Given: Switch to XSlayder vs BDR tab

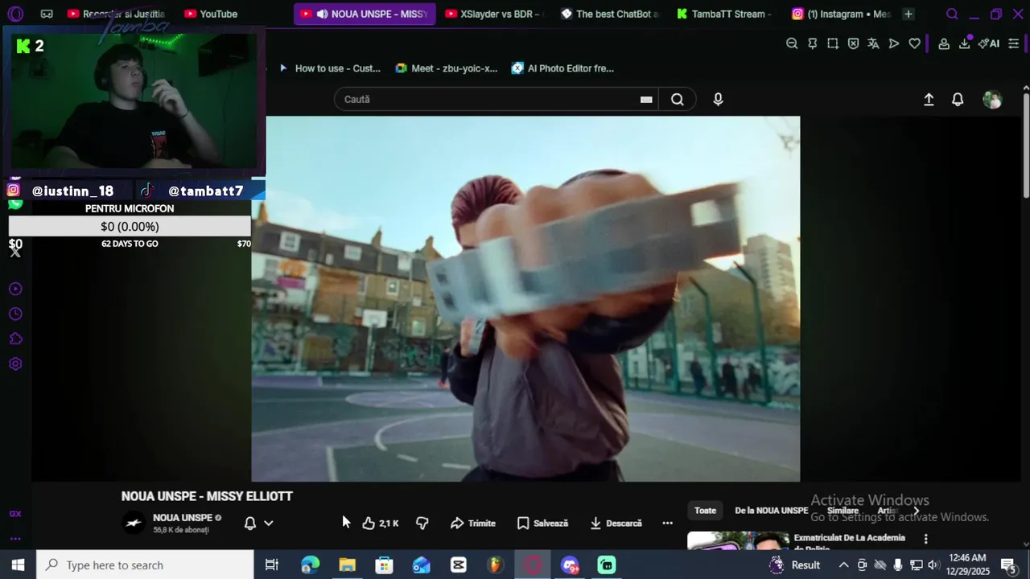Looking at the screenshot, I should coord(494,14).
